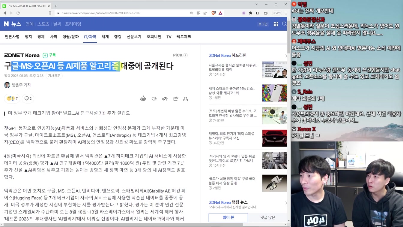This screenshot has width=403, height=227.
Task: Open the smartphone shipments article thumbnail
Action: point(274,93)
